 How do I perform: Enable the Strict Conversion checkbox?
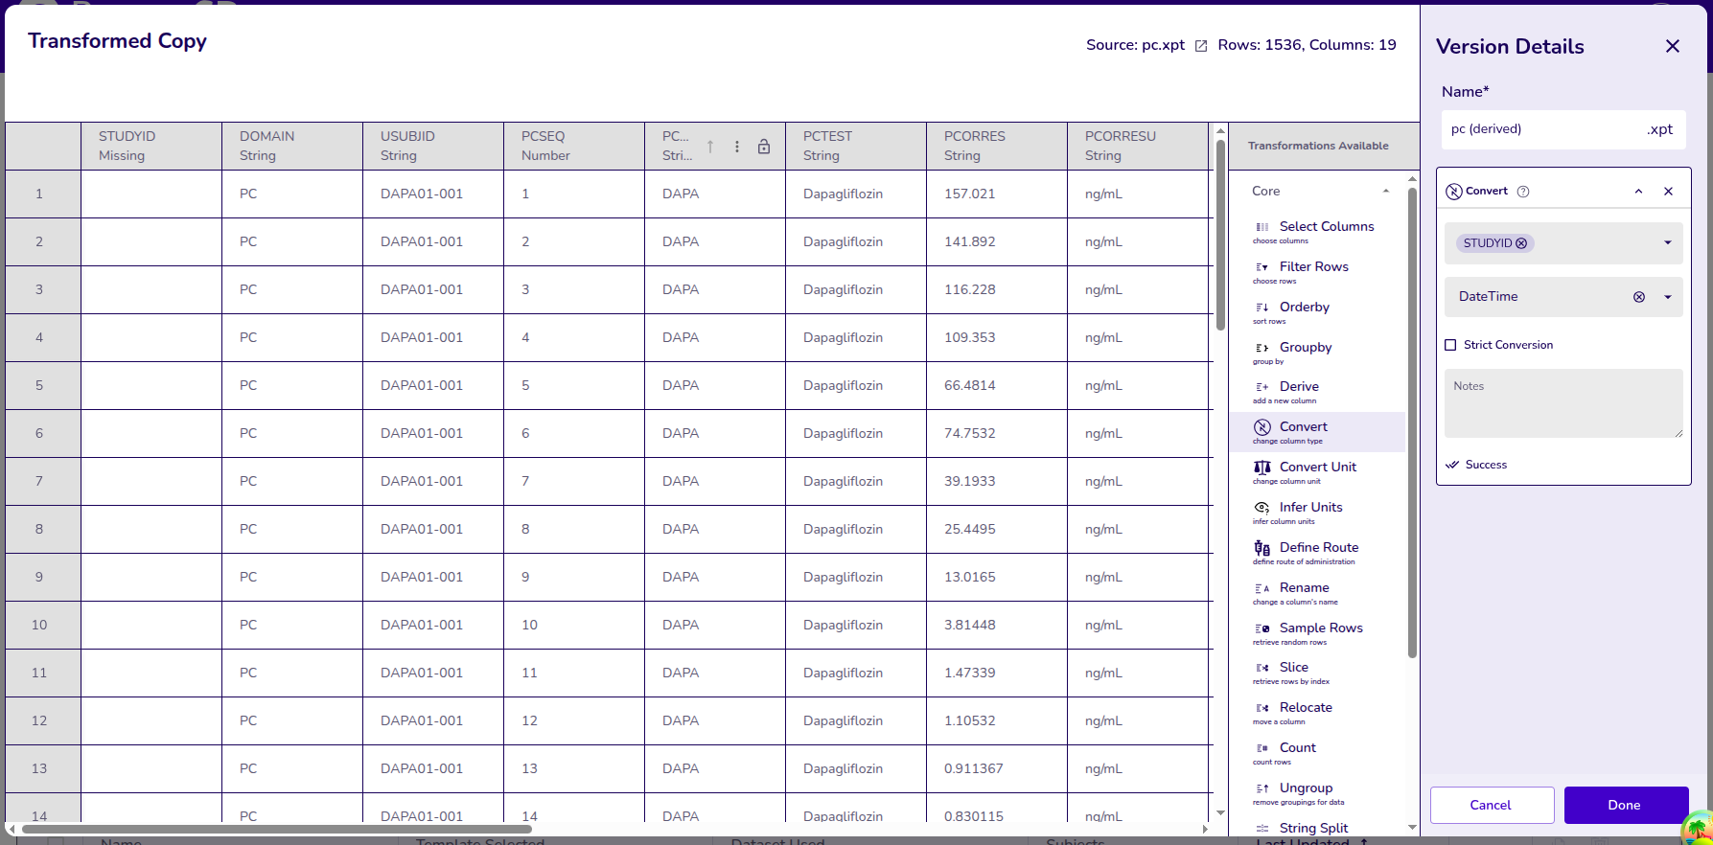point(1450,345)
